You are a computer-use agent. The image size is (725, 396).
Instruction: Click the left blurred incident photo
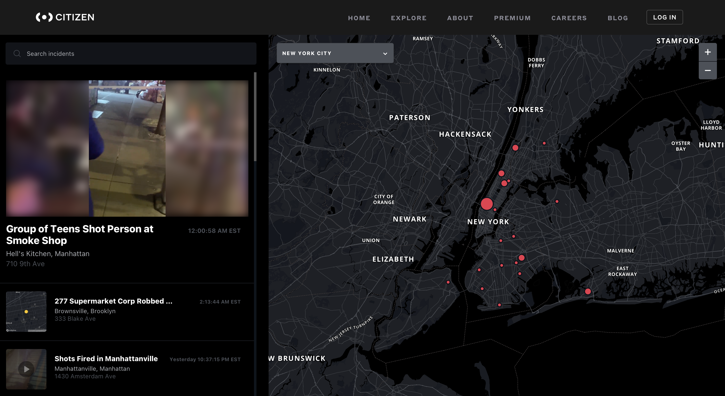47,148
